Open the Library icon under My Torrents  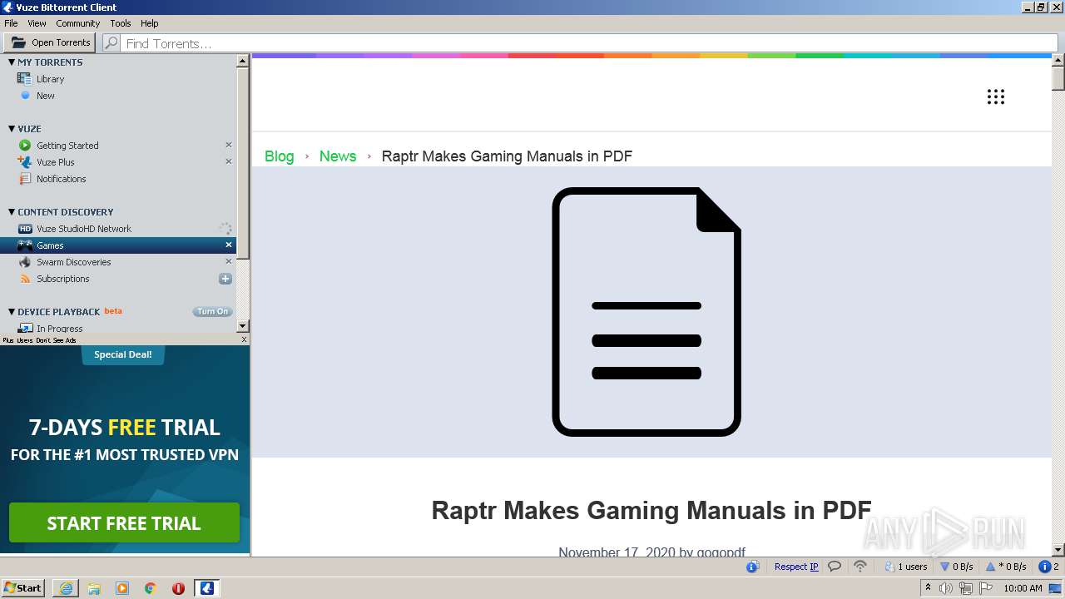click(x=25, y=79)
